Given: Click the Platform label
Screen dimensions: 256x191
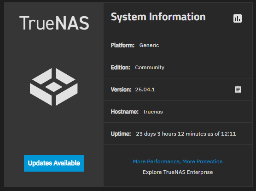Looking at the screenshot, I should tap(122, 45).
